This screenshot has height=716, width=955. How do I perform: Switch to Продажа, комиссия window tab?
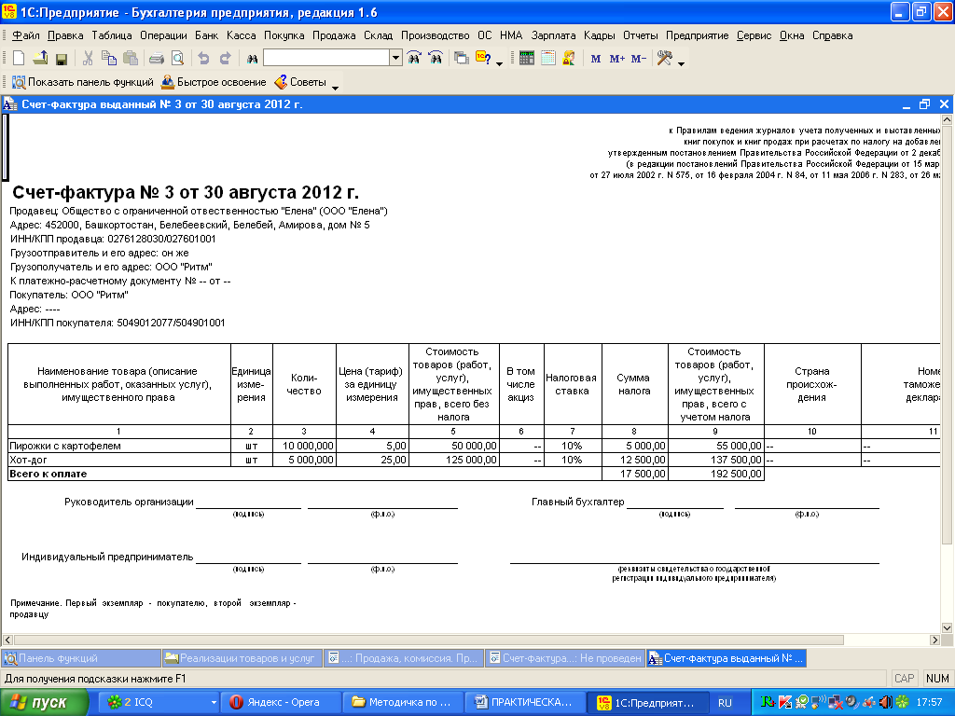[403, 658]
